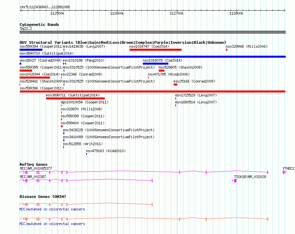This screenshot has width=295, height=234.
Task: Click dgv10010n54 (Cooper2011) variant label
Action: [85, 102]
